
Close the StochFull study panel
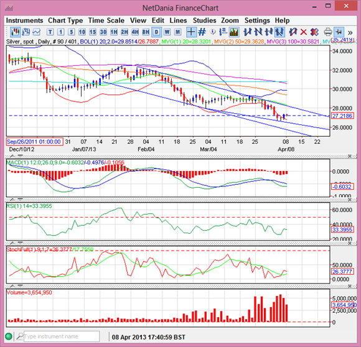tap(350, 243)
